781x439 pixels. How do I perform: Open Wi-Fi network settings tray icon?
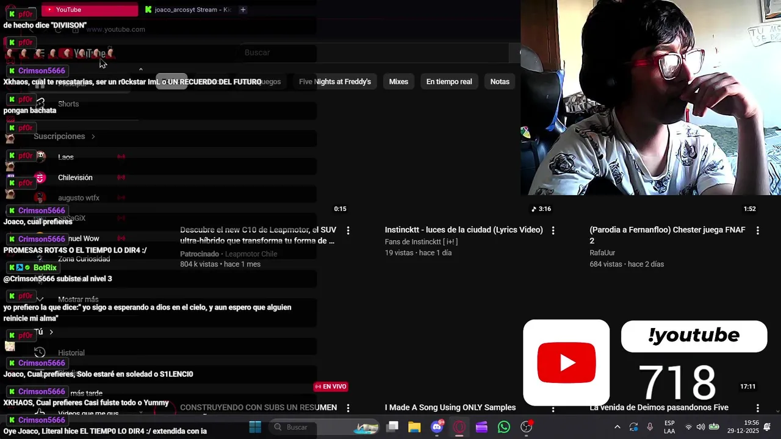tap(689, 427)
